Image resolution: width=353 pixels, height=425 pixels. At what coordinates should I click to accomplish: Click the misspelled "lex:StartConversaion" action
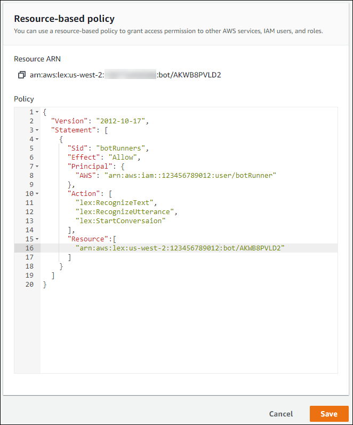click(121, 221)
